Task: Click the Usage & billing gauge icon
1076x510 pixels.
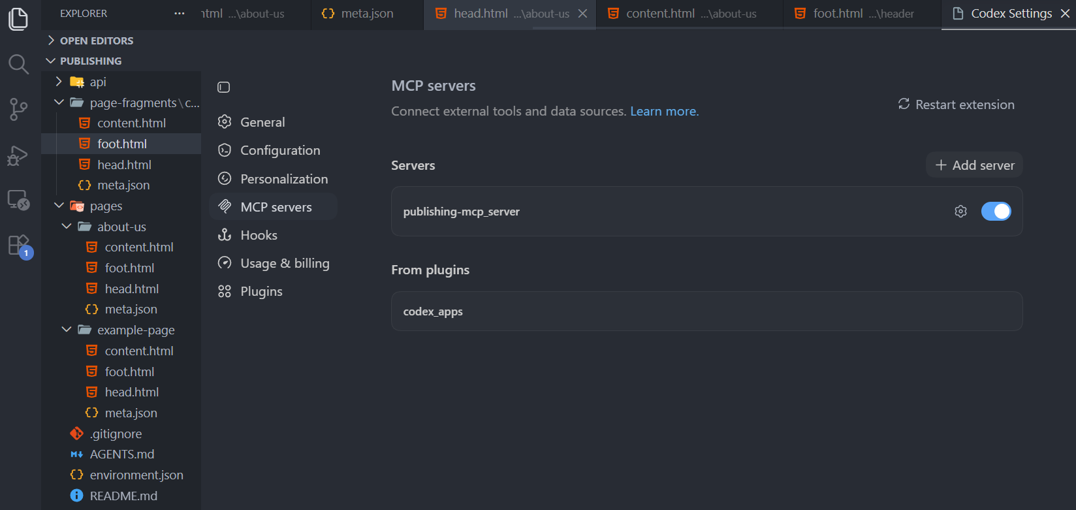Action: point(225,263)
